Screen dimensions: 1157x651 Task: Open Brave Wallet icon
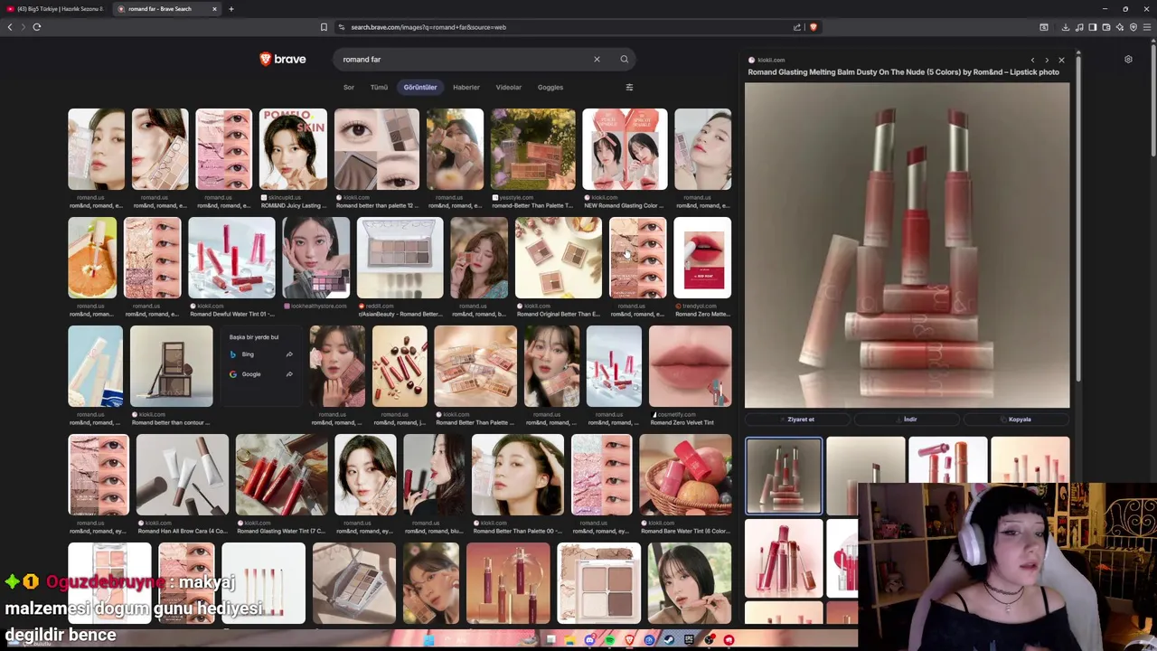[1106, 27]
